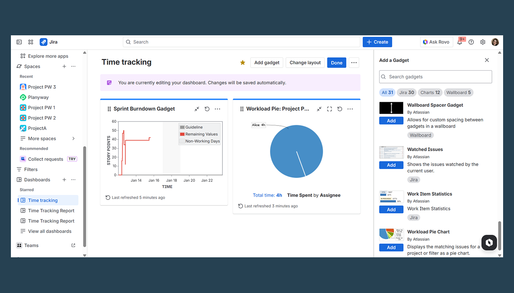Open the notifications bell
Viewport: 514px width, 293px height.
[460, 42]
